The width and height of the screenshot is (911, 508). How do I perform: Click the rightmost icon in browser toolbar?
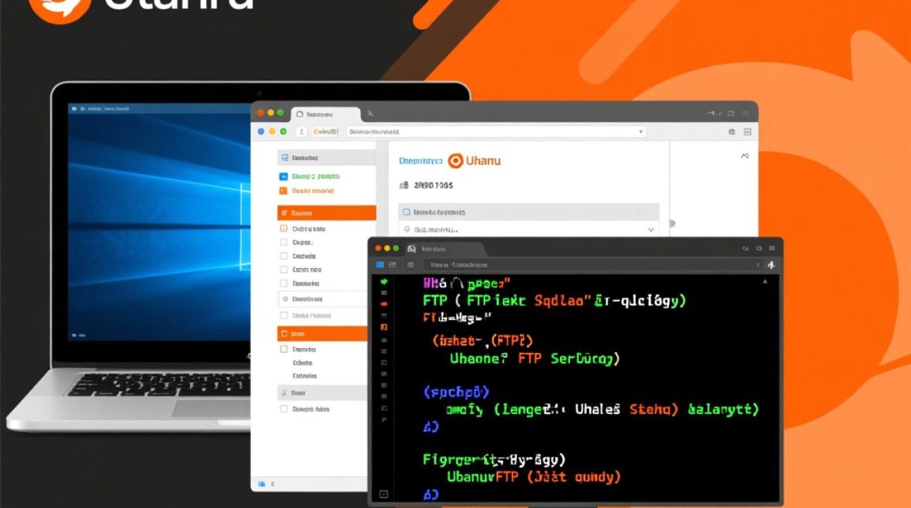click(748, 132)
